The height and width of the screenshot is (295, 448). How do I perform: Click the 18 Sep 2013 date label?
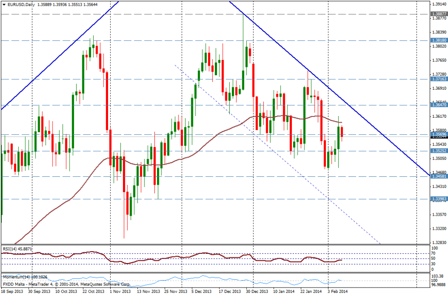tap(13, 291)
